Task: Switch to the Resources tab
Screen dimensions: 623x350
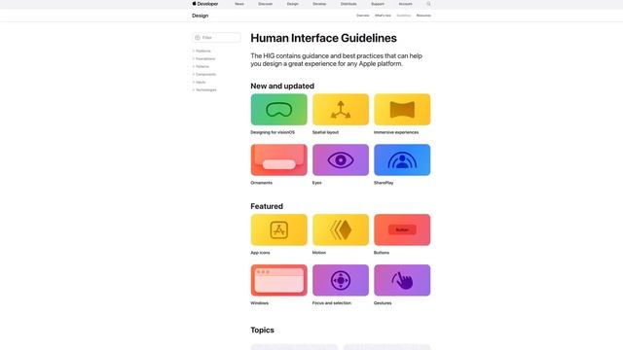Action: pyautogui.click(x=423, y=16)
